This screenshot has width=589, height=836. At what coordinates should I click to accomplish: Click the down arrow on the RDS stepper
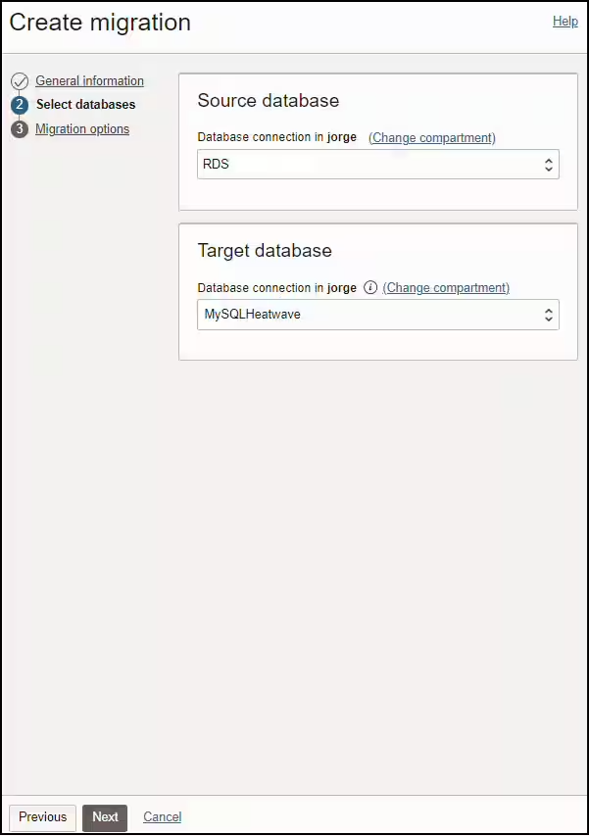(x=548, y=167)
